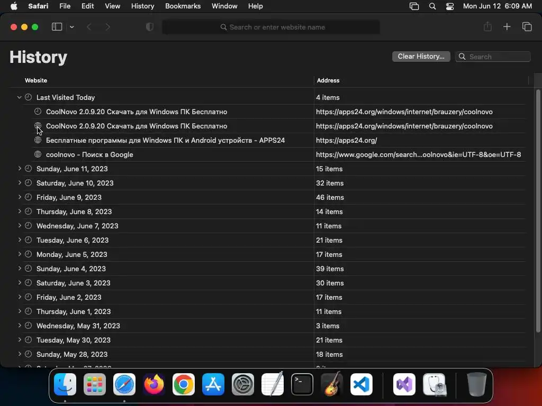The width and height of the screenshot is (542, 406).
Task: Click the Share icon in toolbar
Action: [487, 26]
